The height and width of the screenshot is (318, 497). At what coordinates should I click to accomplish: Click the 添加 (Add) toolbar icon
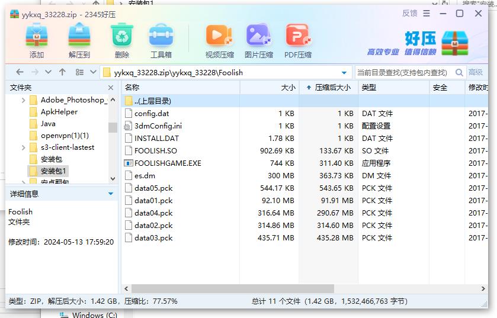click(x=37, y=41)
